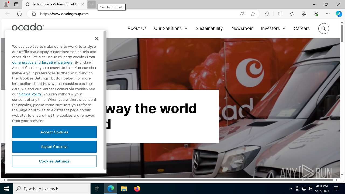Viewport: 345px width, 194px height.
Task: Open the Newsroom page
Action: point(242,28)
